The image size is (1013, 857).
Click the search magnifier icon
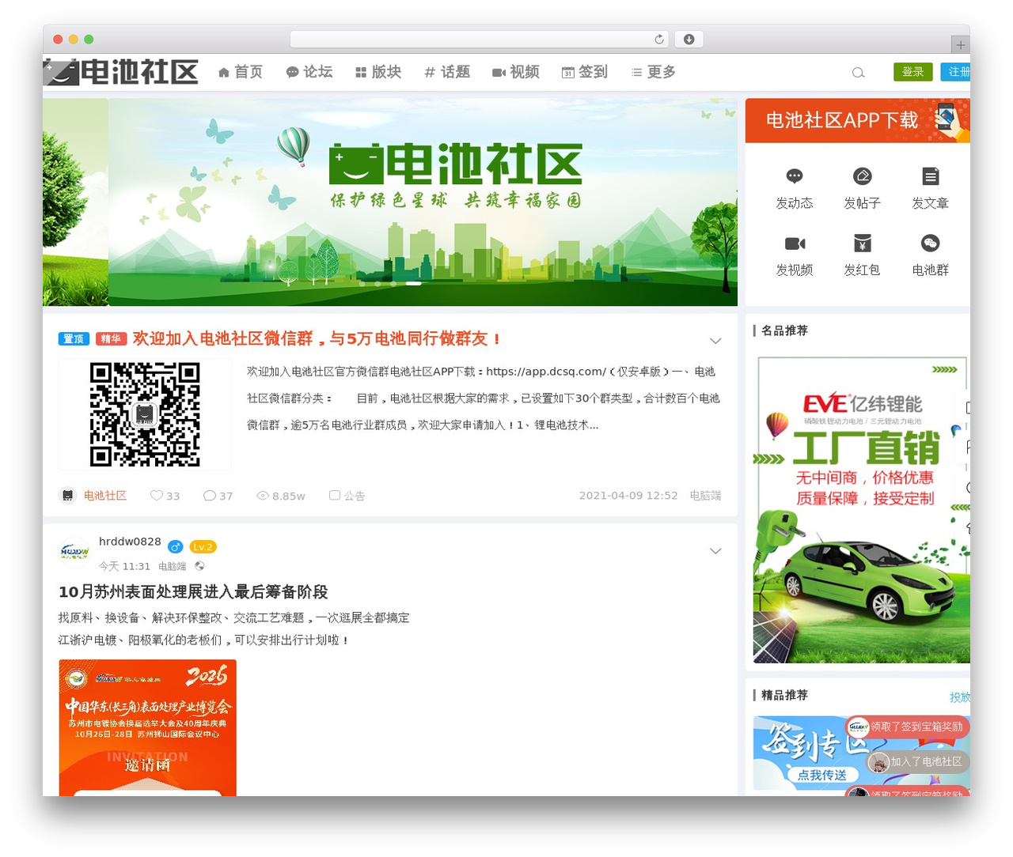click(858, 73)
